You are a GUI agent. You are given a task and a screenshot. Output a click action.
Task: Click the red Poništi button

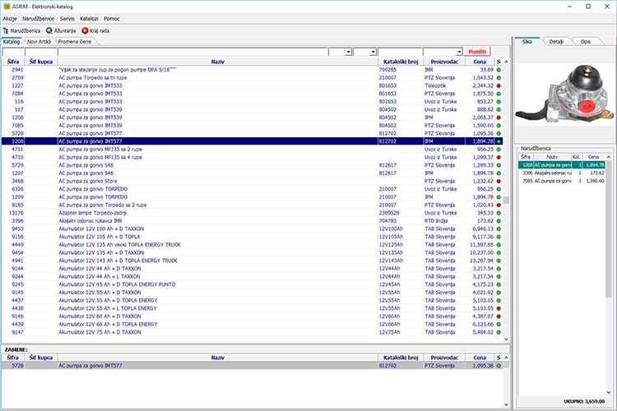click(x=477, y=52)
